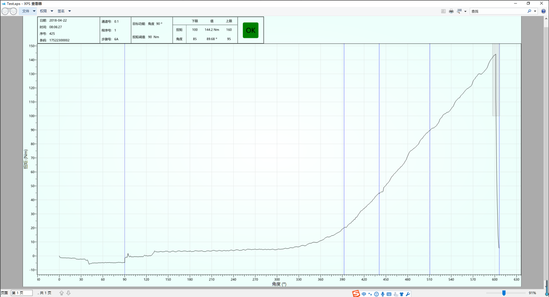Click the 扭矩 (Nm) axis title
The image size is (549, 297).
coord(26,159)
